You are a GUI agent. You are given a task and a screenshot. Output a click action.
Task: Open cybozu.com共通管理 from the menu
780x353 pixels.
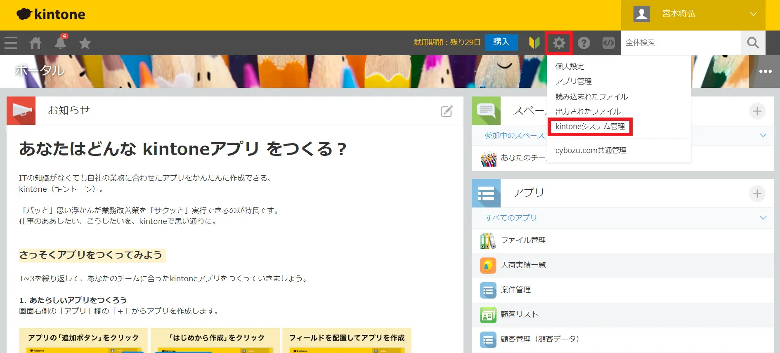[x=591, y=151]
